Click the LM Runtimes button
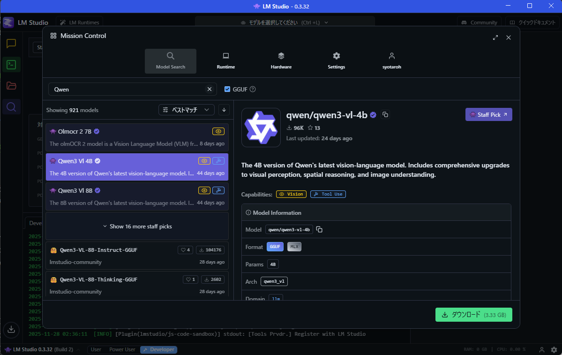 coord(80,22)
